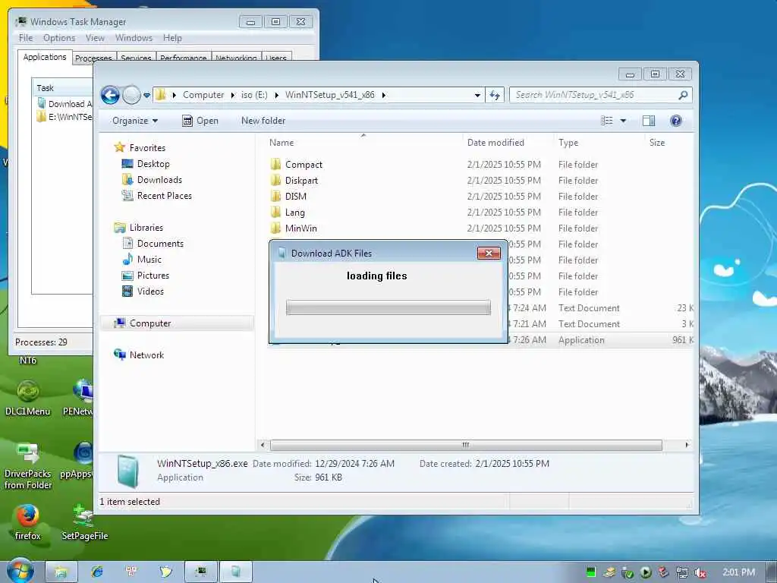Select Libraries in the navigation pane

click(146, 228)
